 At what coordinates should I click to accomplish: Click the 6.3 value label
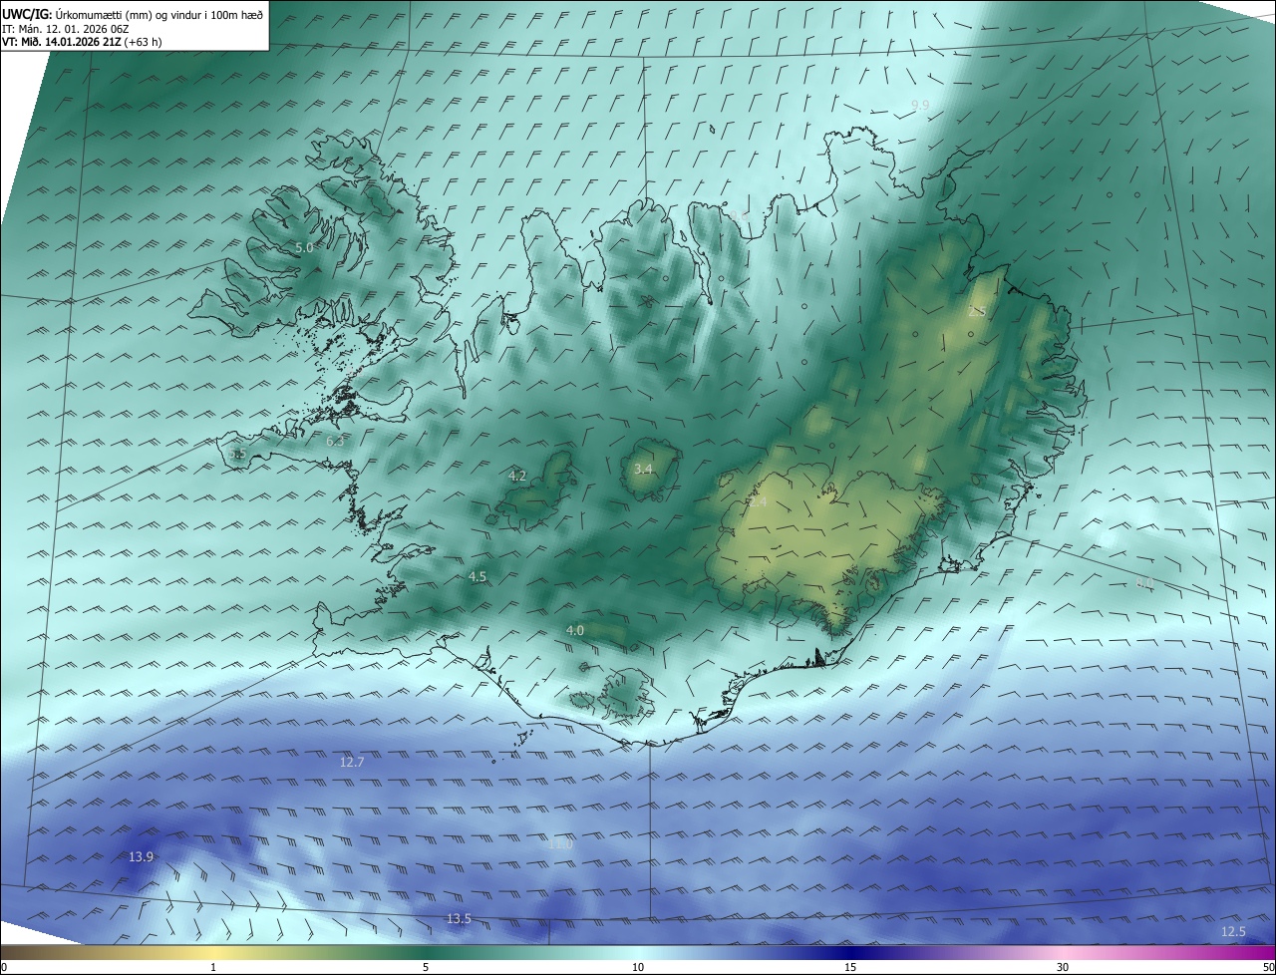(335, 441)
